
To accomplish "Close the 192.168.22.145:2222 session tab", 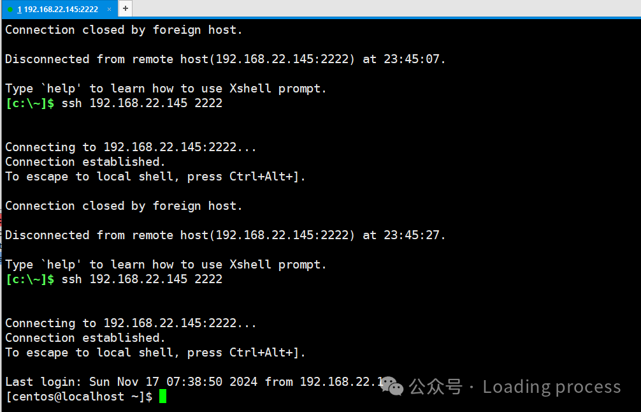I will click(x=109, y=10).
